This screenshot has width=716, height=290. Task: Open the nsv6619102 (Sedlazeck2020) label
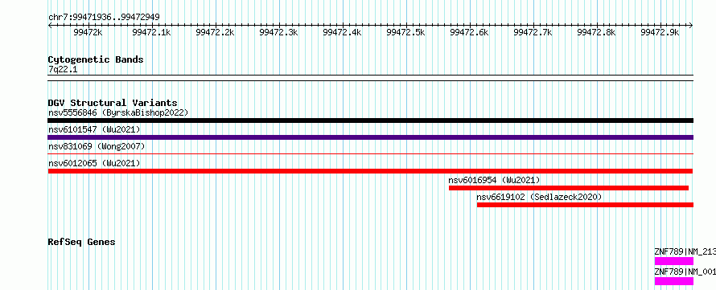point(539,197)
